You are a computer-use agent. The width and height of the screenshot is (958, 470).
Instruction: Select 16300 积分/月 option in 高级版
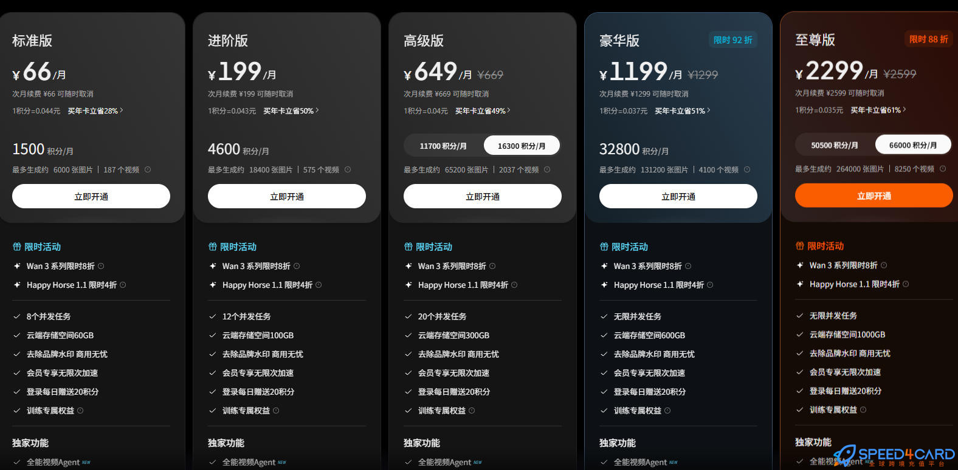(522, 146)
